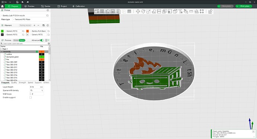Activate the Lay on Face tool
This screenshot has height=139, width=257.
coord(154,11)
